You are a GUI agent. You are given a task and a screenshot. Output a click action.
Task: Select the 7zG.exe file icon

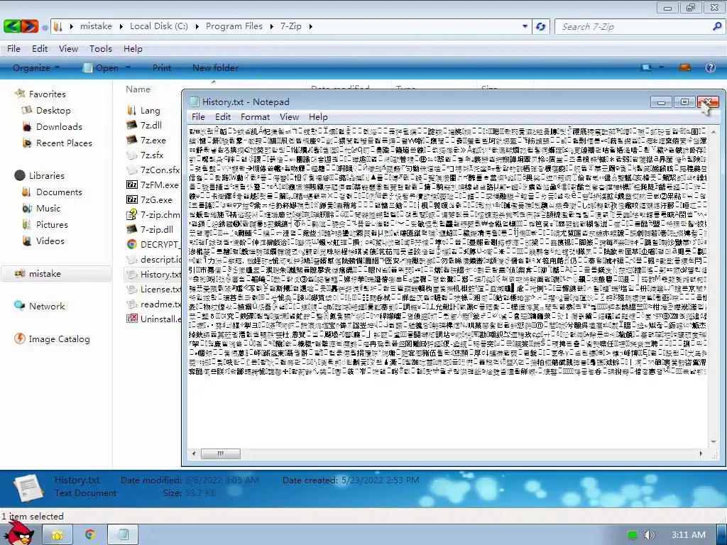point(131,199)
